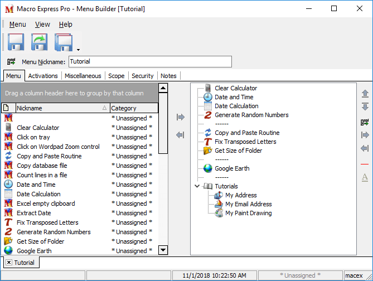Click the date and time status bar panel
This screenshot has height=281, width=373.
214,275
